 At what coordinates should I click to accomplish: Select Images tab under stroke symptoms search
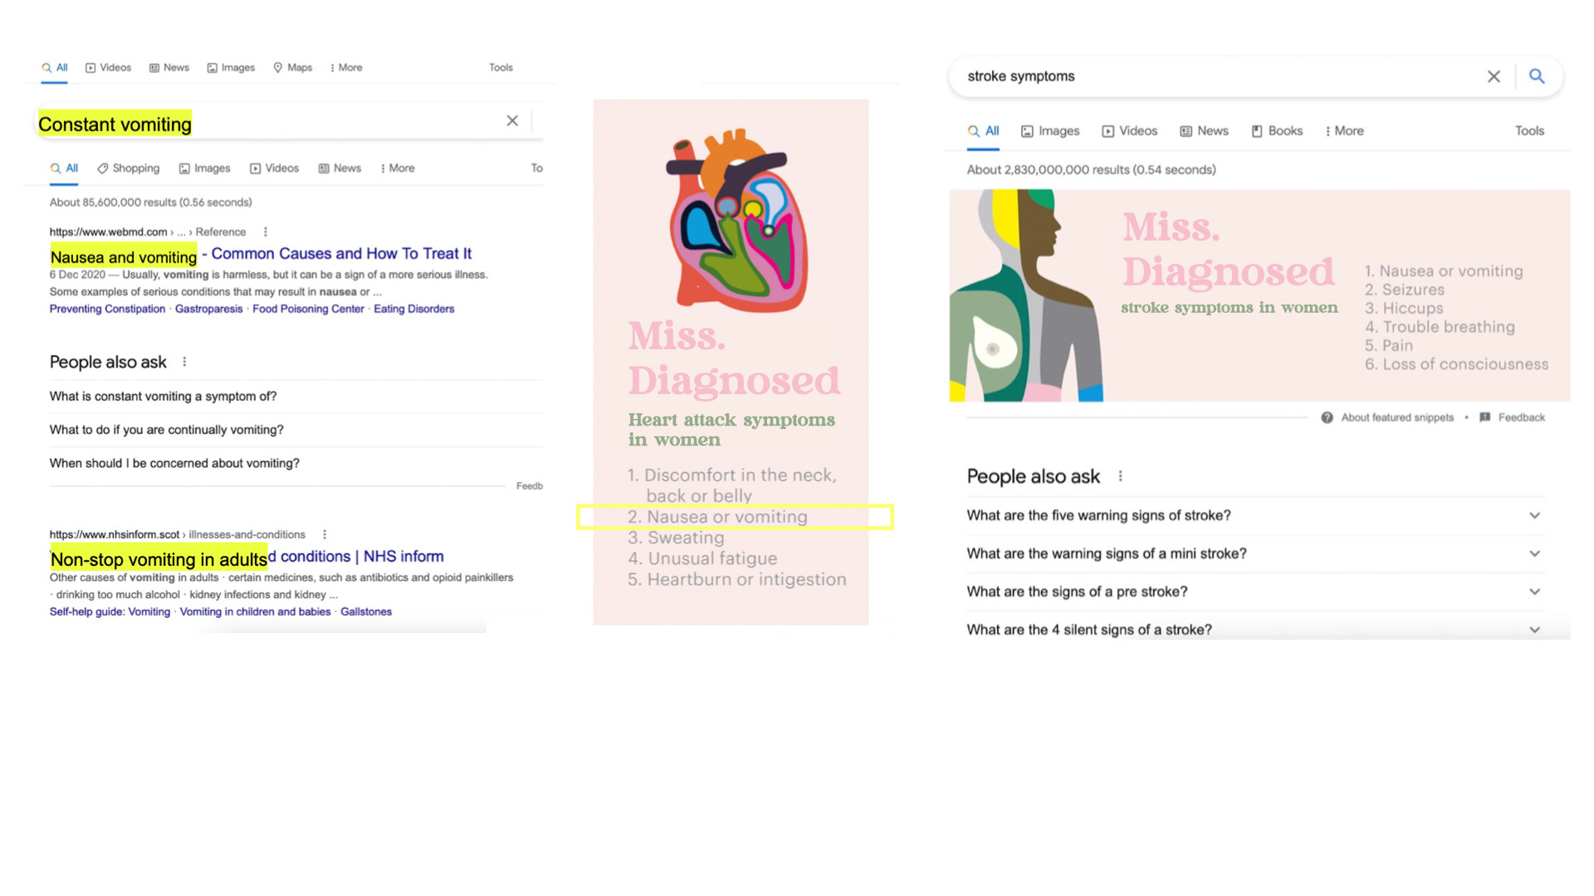pyautogui.click(x=1050, y=131)
